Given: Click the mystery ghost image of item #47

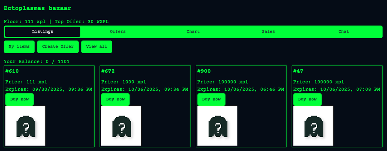Looking at the screenshot, I should click(313, 126).
